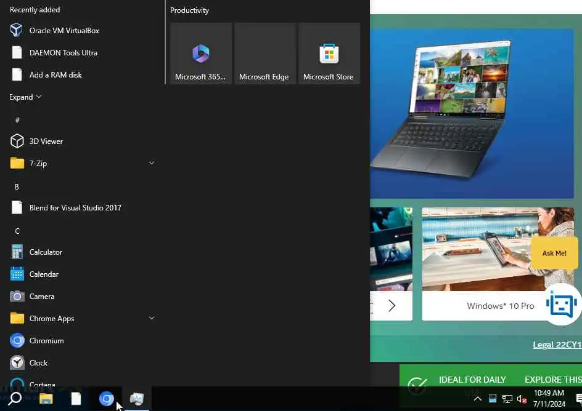Show hidden system tray icons
582x411 pixels.
point(478,399)
